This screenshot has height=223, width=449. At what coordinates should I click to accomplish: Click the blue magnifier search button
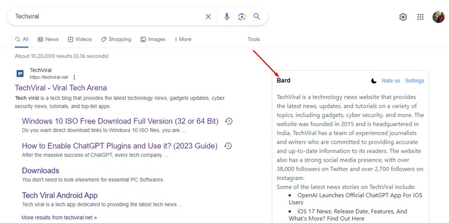pyautogui.click(x=257, y=17)
